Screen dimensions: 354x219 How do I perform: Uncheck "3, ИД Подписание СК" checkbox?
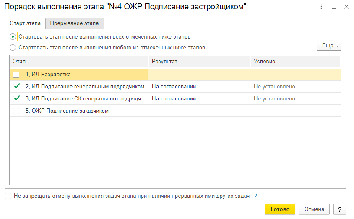click(x=16, y=99)
